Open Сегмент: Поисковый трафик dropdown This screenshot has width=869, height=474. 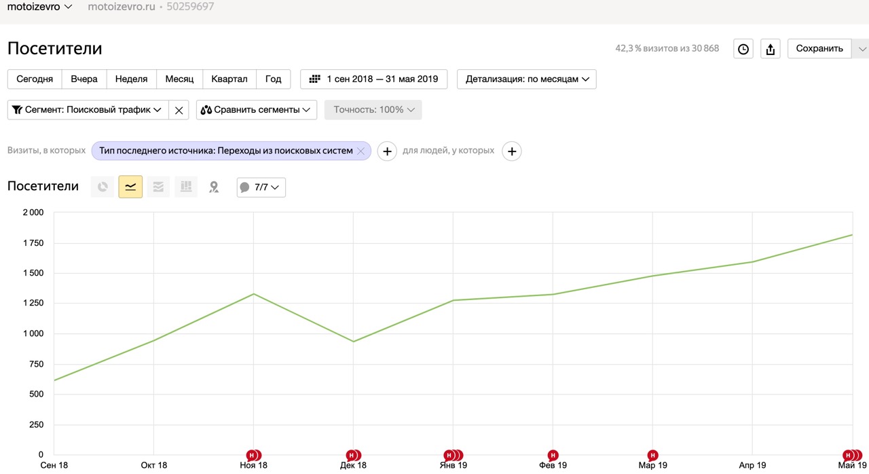click(88, 110)
